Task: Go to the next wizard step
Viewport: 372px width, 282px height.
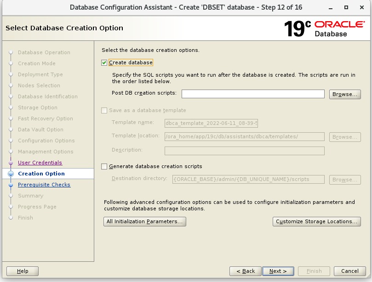Action: click(278, 271)
